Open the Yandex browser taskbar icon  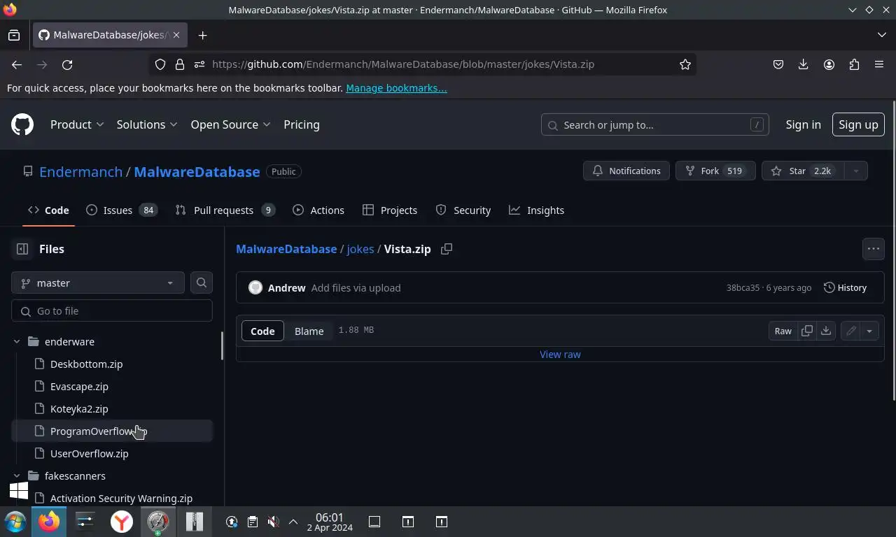pos(122,522)
